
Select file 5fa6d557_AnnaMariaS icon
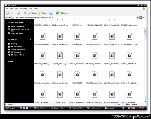point(129,55)
